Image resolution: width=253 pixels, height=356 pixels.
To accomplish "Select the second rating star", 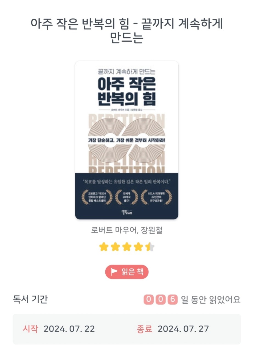I will (115, 247).
